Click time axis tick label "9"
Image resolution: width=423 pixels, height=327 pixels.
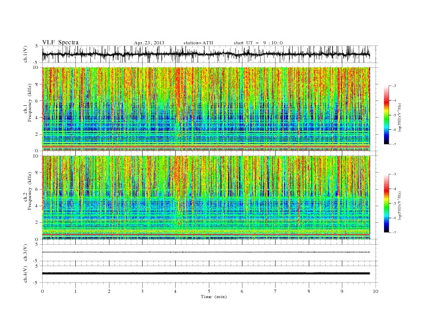pyautogui.click(x=342, y=291)
